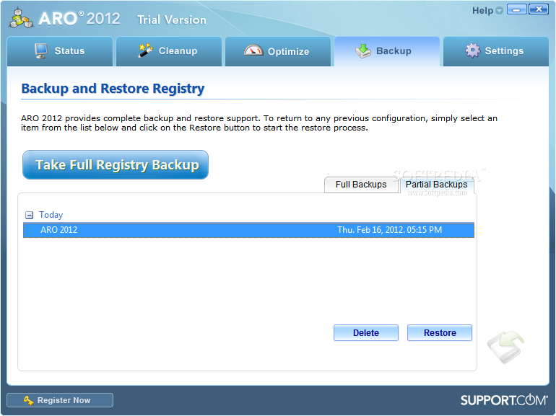Open the Help dropdown arrow
The width and height of the screenshot is (556, 416).
tap(499, 11)
